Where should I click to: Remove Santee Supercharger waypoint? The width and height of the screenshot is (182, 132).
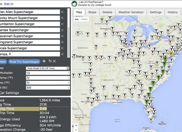click(62, 30)
